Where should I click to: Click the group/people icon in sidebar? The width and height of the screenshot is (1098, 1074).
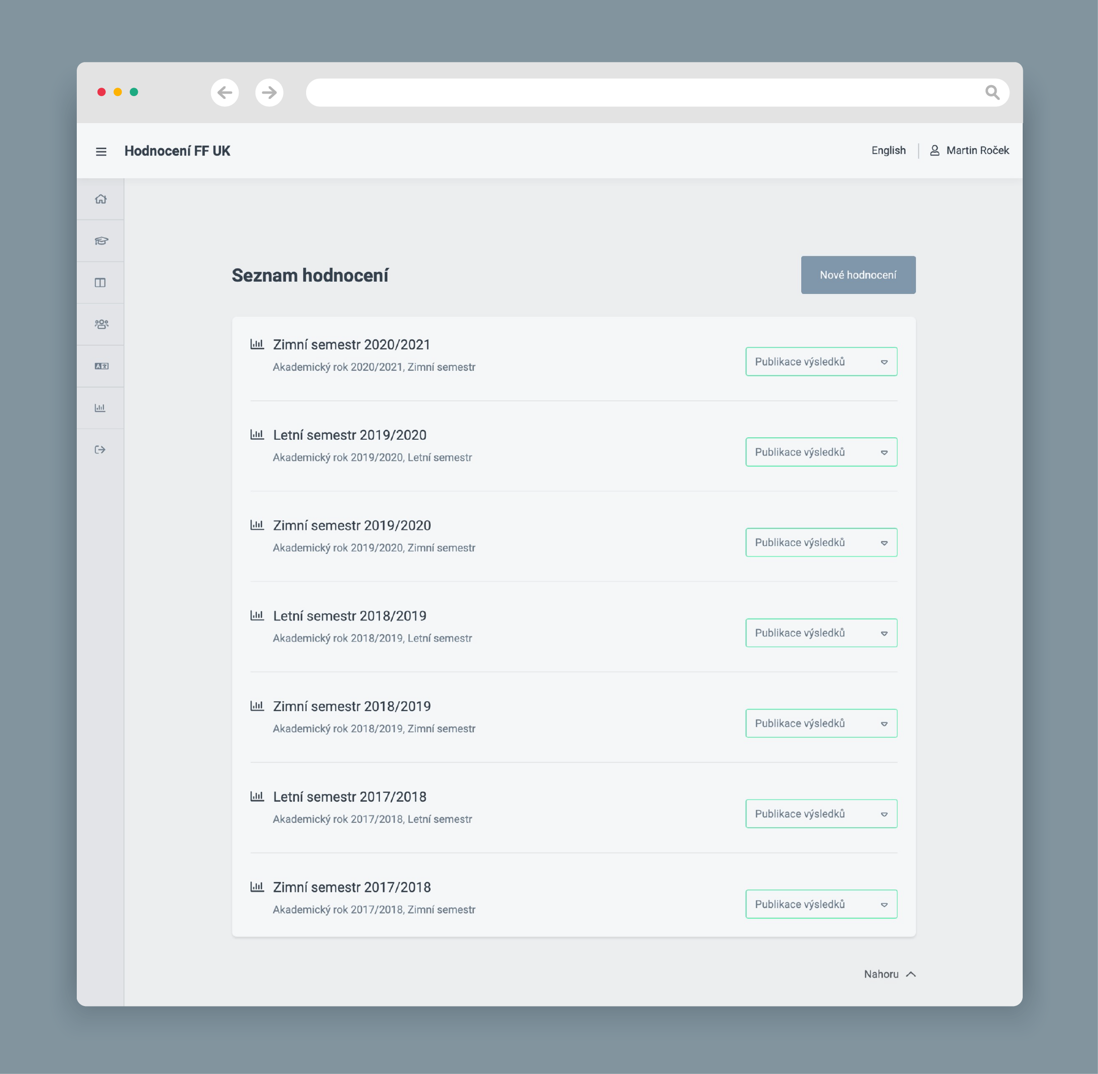tap(101, 325)
